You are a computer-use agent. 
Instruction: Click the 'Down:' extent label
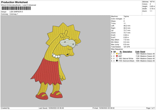coord(113,33)
